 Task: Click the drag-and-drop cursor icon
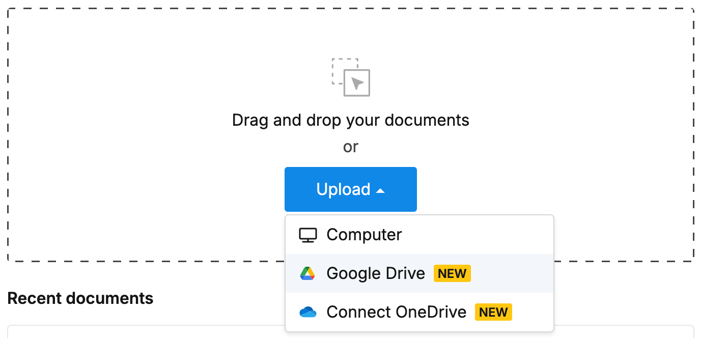351,77
